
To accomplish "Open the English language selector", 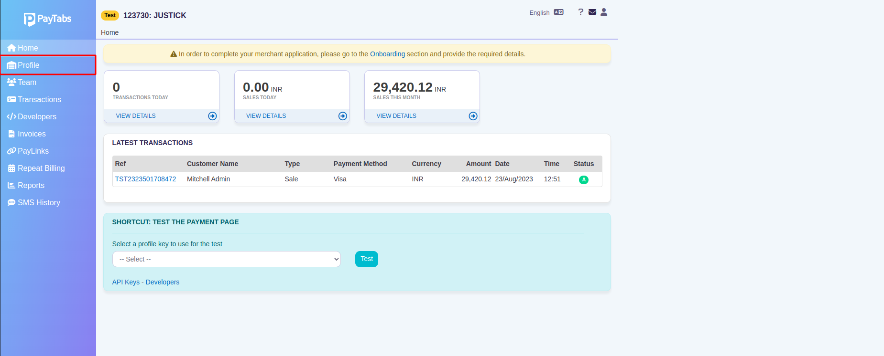I will click(539, 13).
